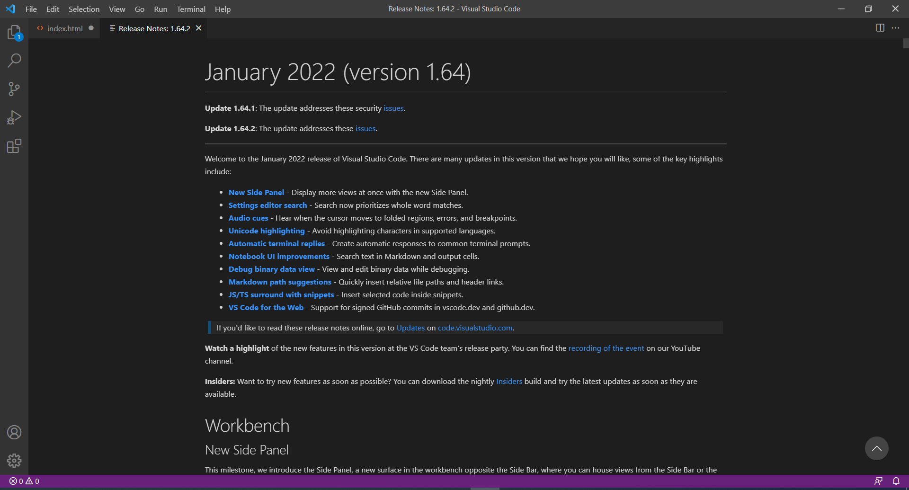This screenshot has height=490, width=909.
Task: Open the File menu
Action: [x=31, y=9]
